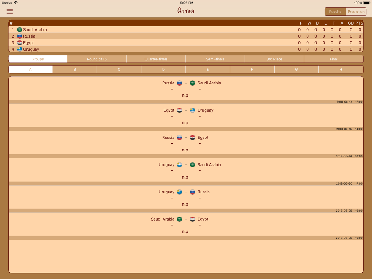Select group D tab

click(163, 70)
